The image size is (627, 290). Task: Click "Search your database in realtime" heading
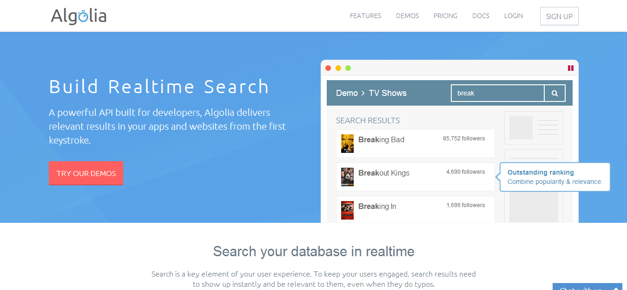click(314, 252)
